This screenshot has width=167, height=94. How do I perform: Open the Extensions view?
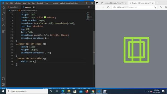tap(3, 31)
